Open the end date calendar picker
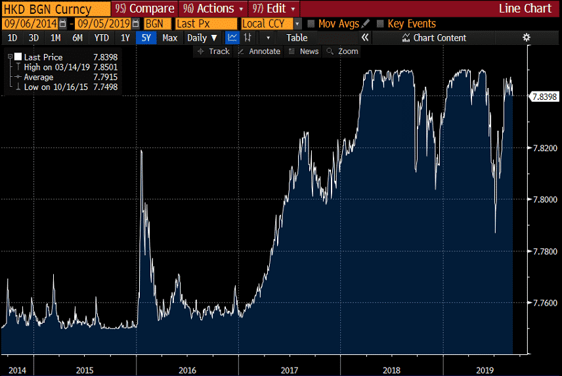The height and width of the screenshot is (376, 562). click(136, 24)
